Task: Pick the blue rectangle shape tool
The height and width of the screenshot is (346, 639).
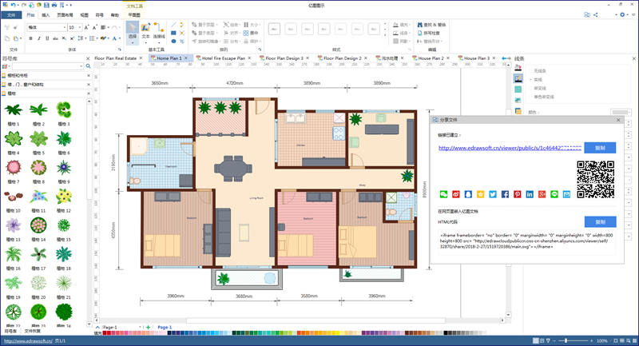Action: coord(173,33)
